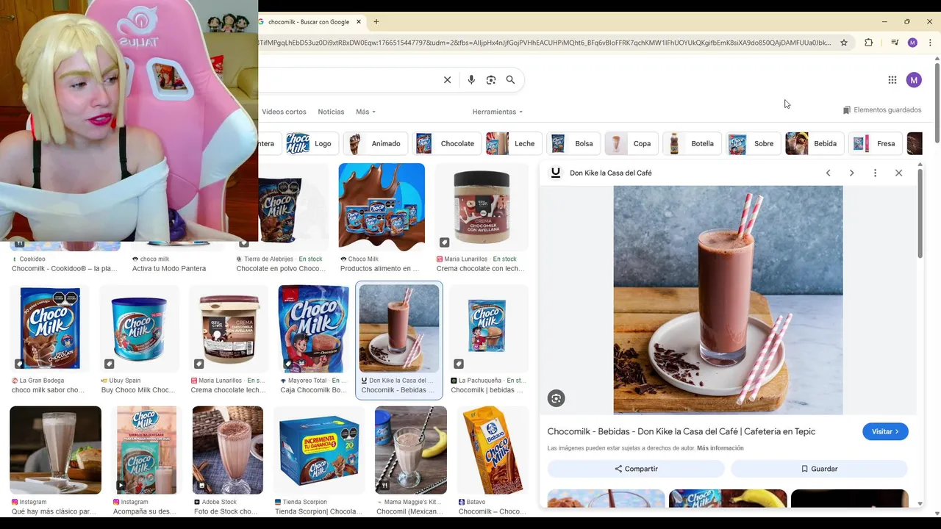Select the Animado filter chip
941x529 pixels.
tap(376, 143)
